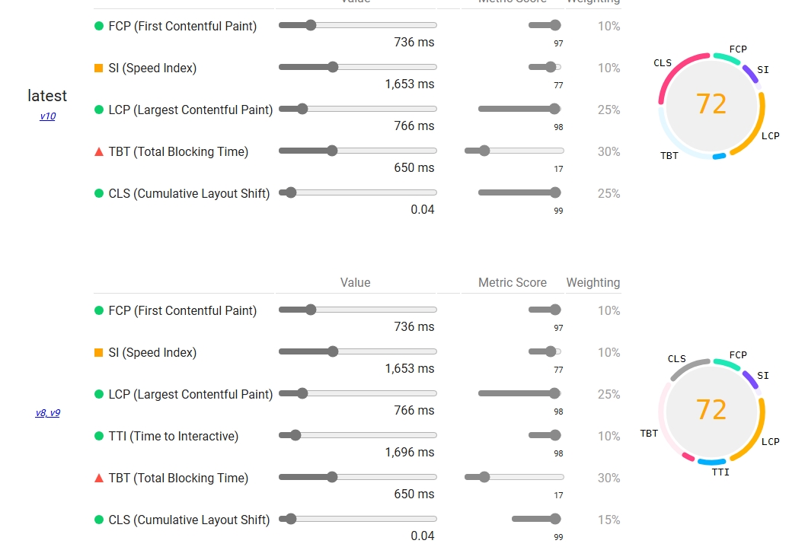The image size is (805, 550).
Task: Click green circle icon beside top LCP metric
Action: click(x=99, y=110)
